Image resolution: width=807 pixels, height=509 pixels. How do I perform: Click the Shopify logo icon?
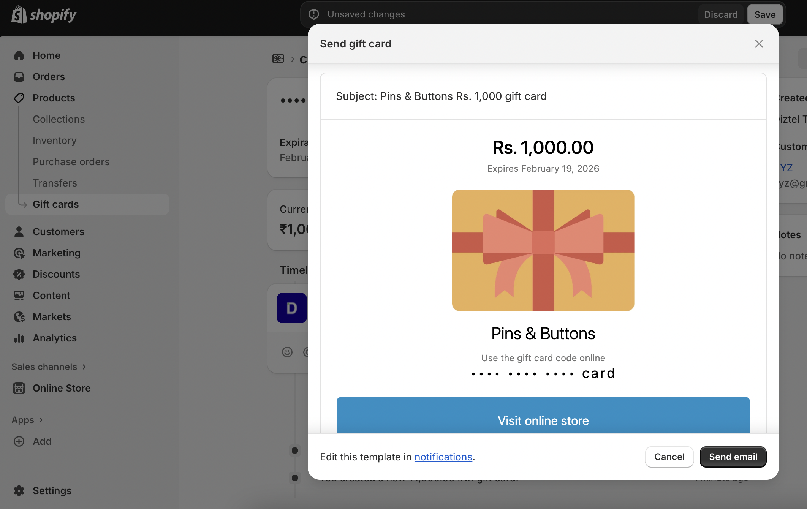coord(19,15)
